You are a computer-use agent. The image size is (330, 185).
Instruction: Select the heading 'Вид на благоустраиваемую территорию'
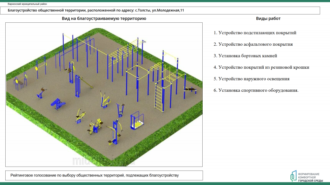pos(104,19)
